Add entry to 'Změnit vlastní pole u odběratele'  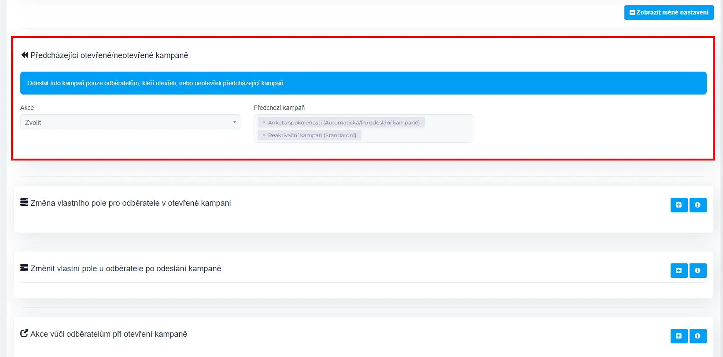tap(679, 270)
